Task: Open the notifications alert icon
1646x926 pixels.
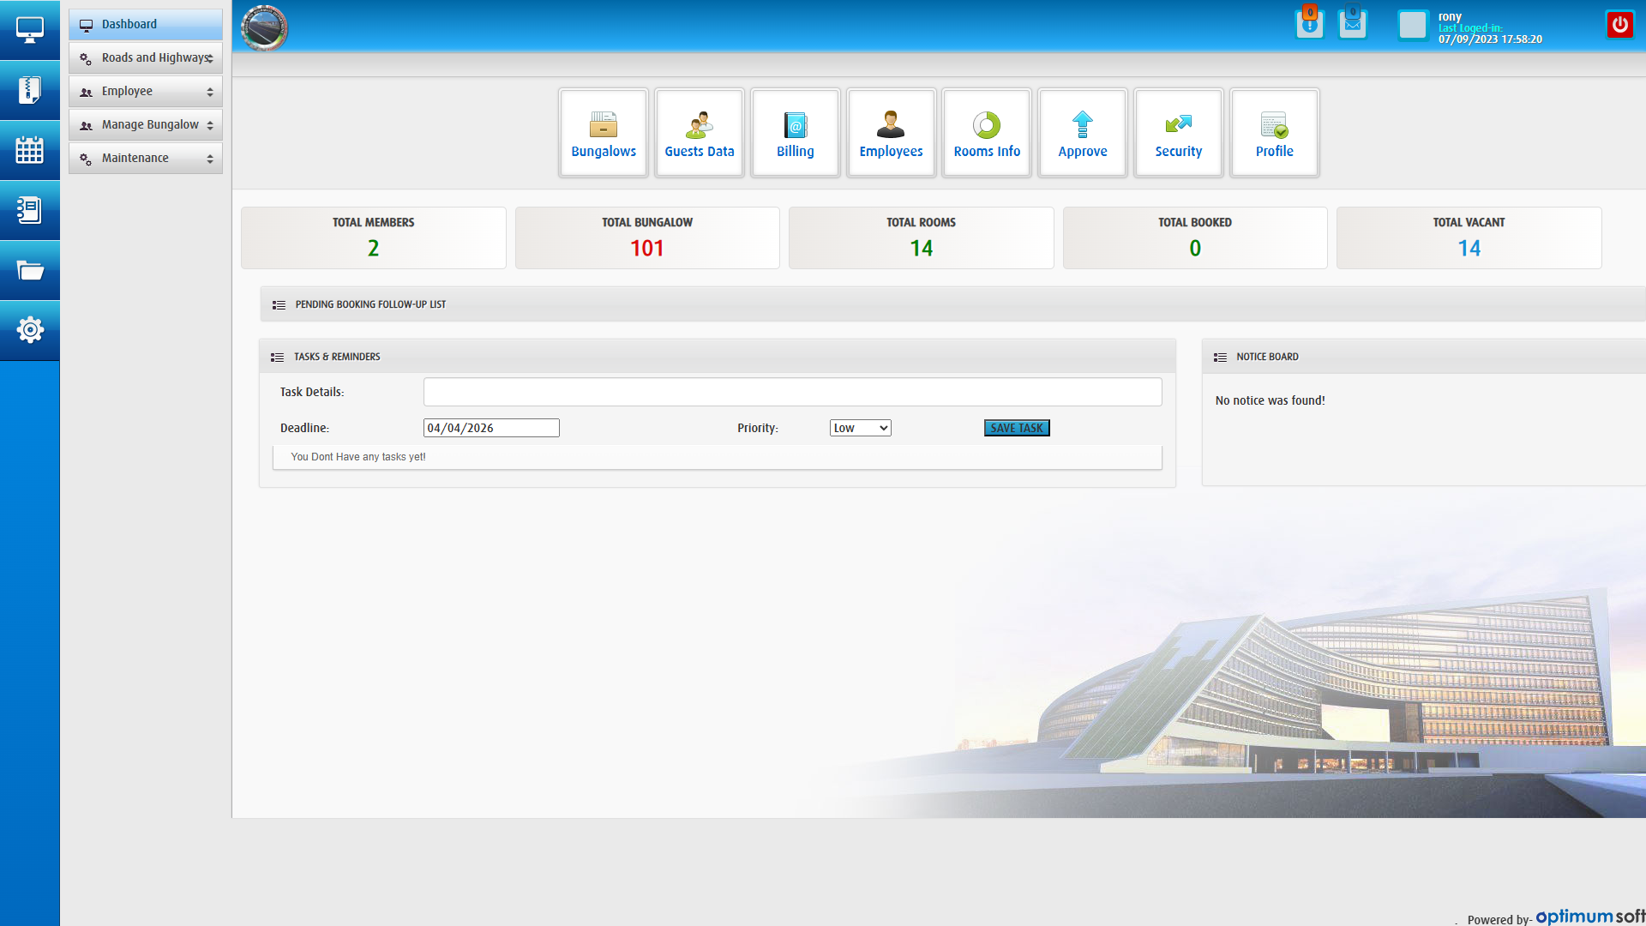Action: 1309,24
